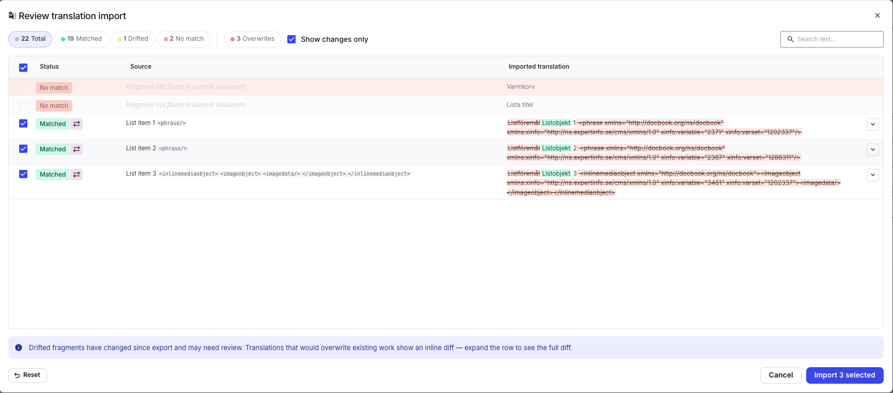Tick the checkbox for the Lista titel row
Viewport: 893px width, 393px height.
click(x=23, y=105)
